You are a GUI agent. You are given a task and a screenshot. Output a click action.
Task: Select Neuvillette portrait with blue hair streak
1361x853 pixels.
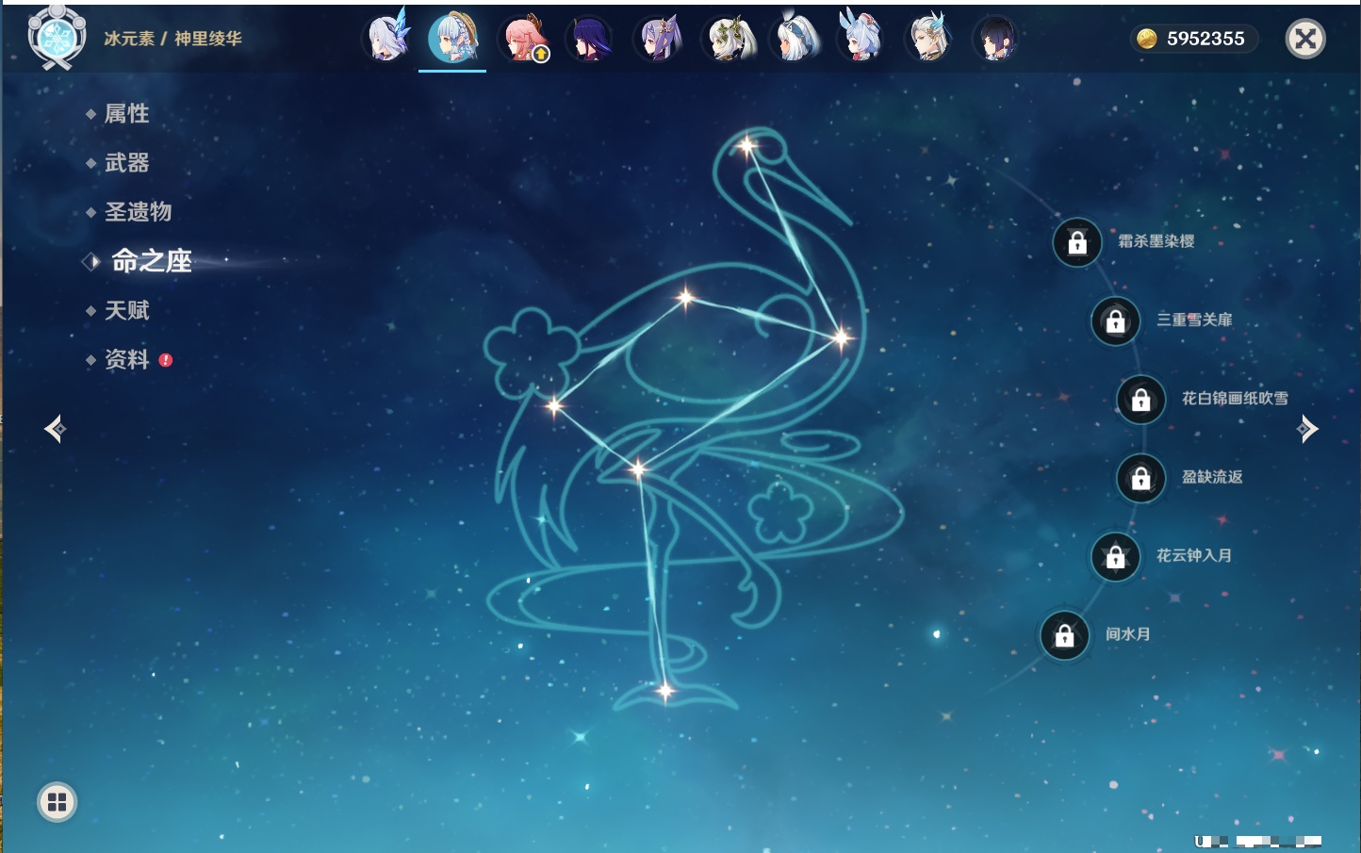[928, 39]
